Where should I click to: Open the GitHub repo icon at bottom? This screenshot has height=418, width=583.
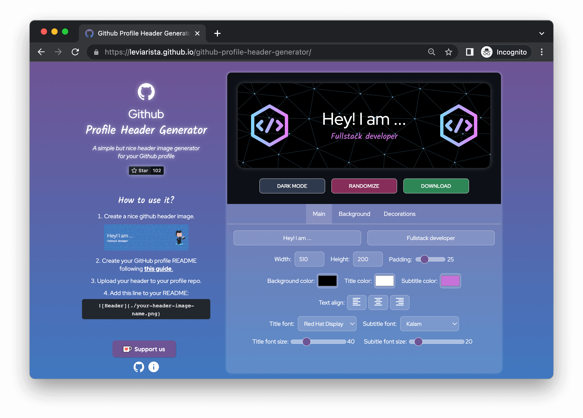coord(139,367)
